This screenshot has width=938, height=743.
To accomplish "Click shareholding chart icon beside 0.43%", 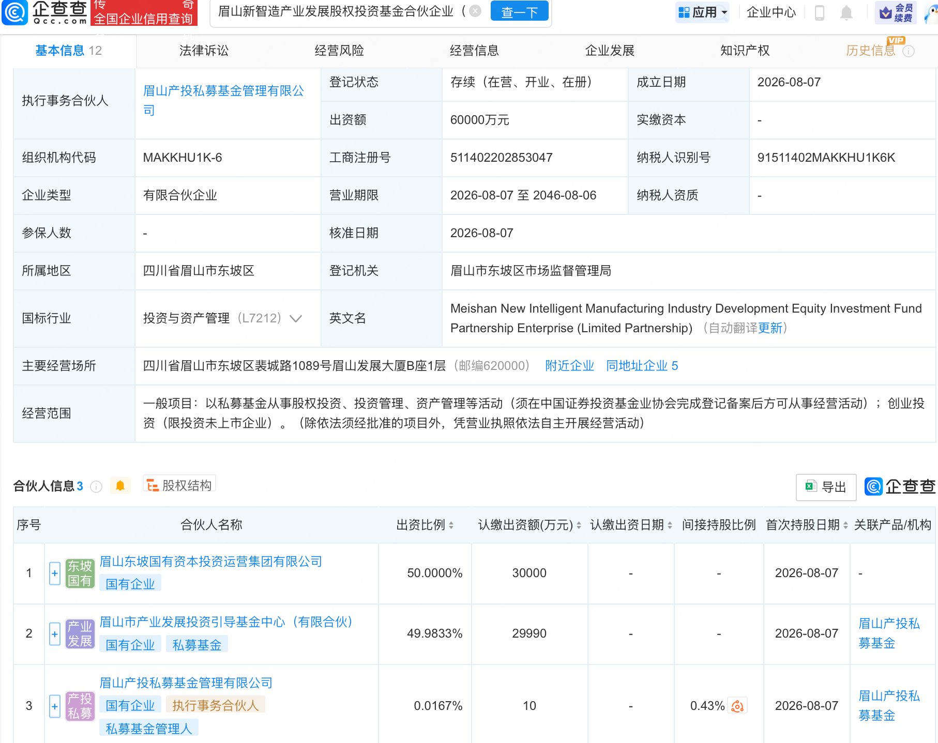I will (737, 706).
